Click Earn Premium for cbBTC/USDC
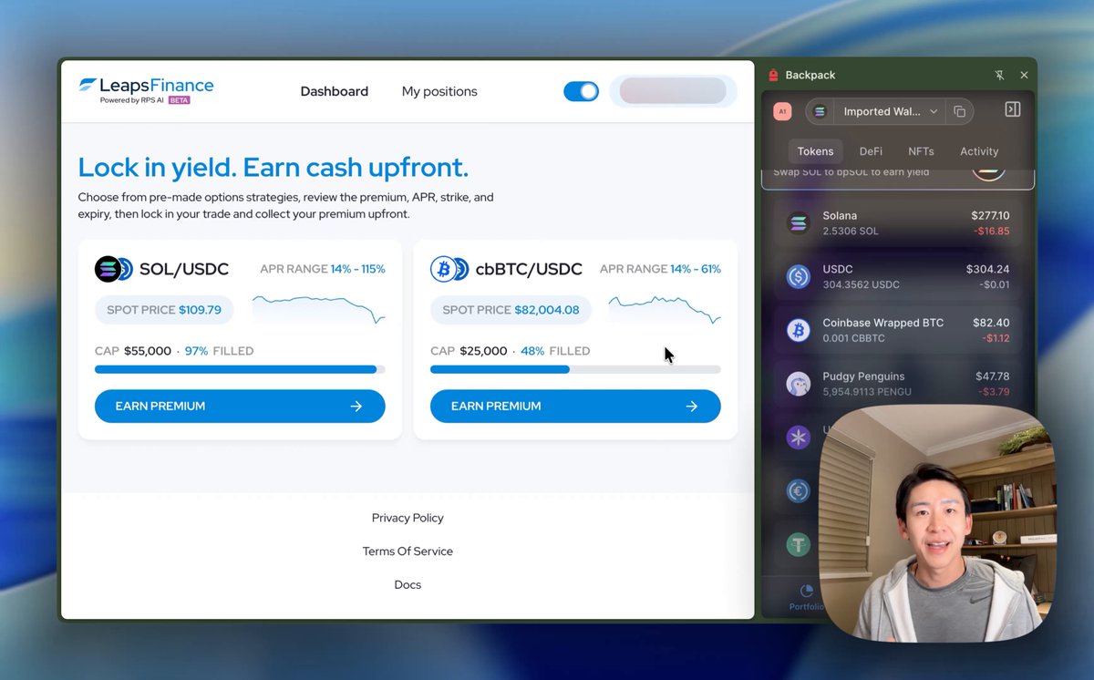The width and height of the screenshot is (1094, 680). [x=575, y=407]
